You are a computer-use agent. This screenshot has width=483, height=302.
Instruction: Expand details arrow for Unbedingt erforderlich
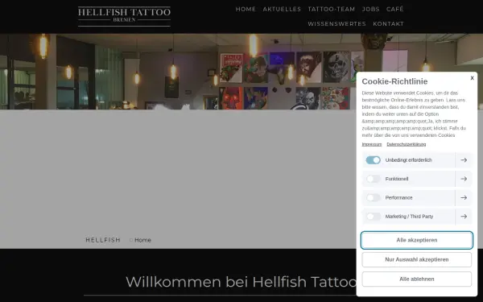464,160
